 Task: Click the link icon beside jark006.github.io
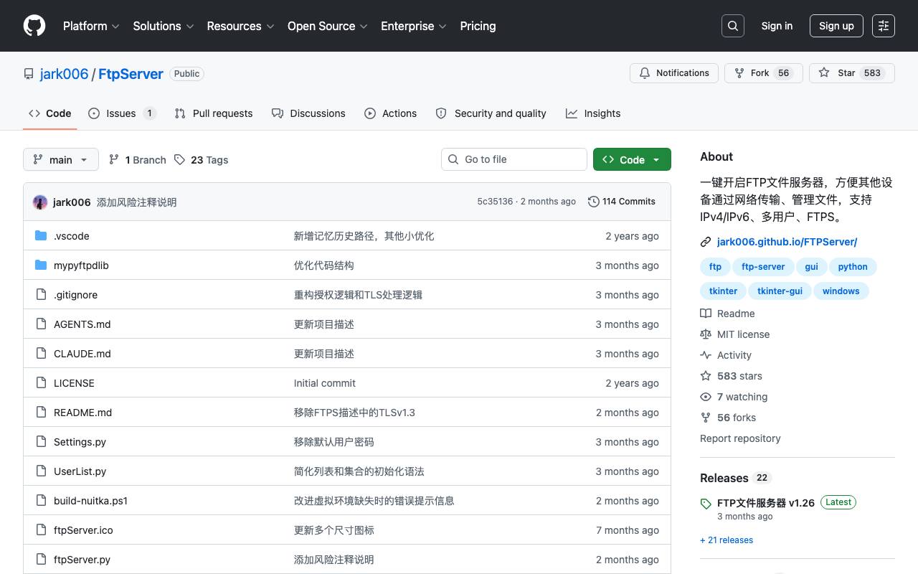coord(706,242)
